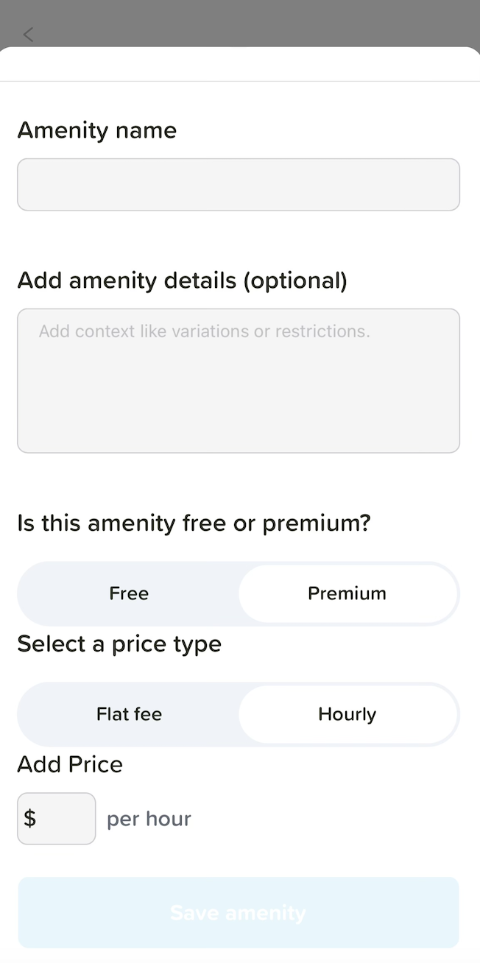The image size is (480, 963).
Task: Click the dollar price input box
Action: tap(65, 819)
